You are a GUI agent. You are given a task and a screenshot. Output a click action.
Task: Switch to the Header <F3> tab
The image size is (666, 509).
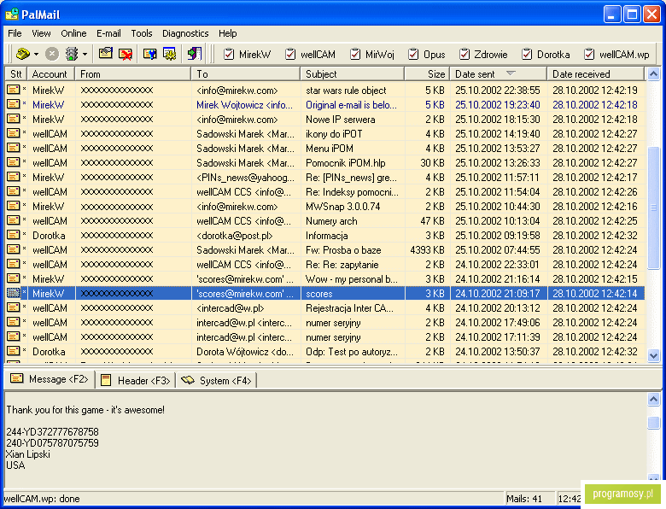(135, 380)
